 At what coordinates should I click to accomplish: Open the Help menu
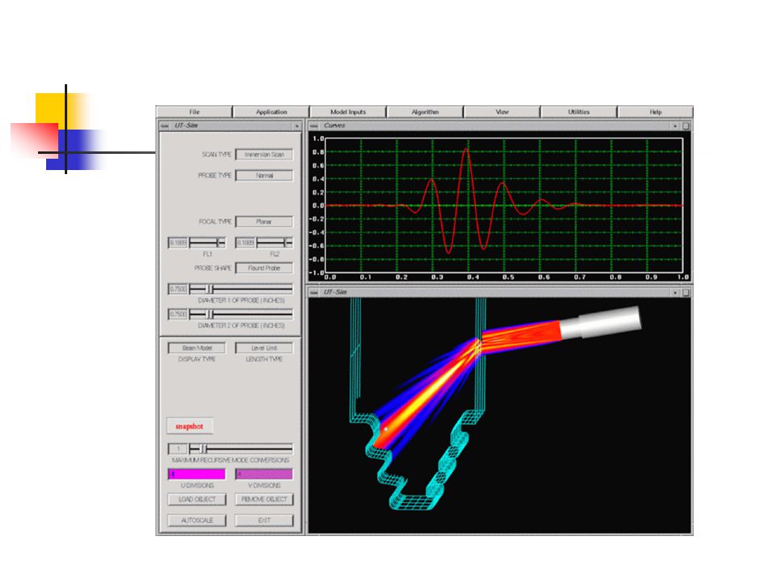[655, 112]
